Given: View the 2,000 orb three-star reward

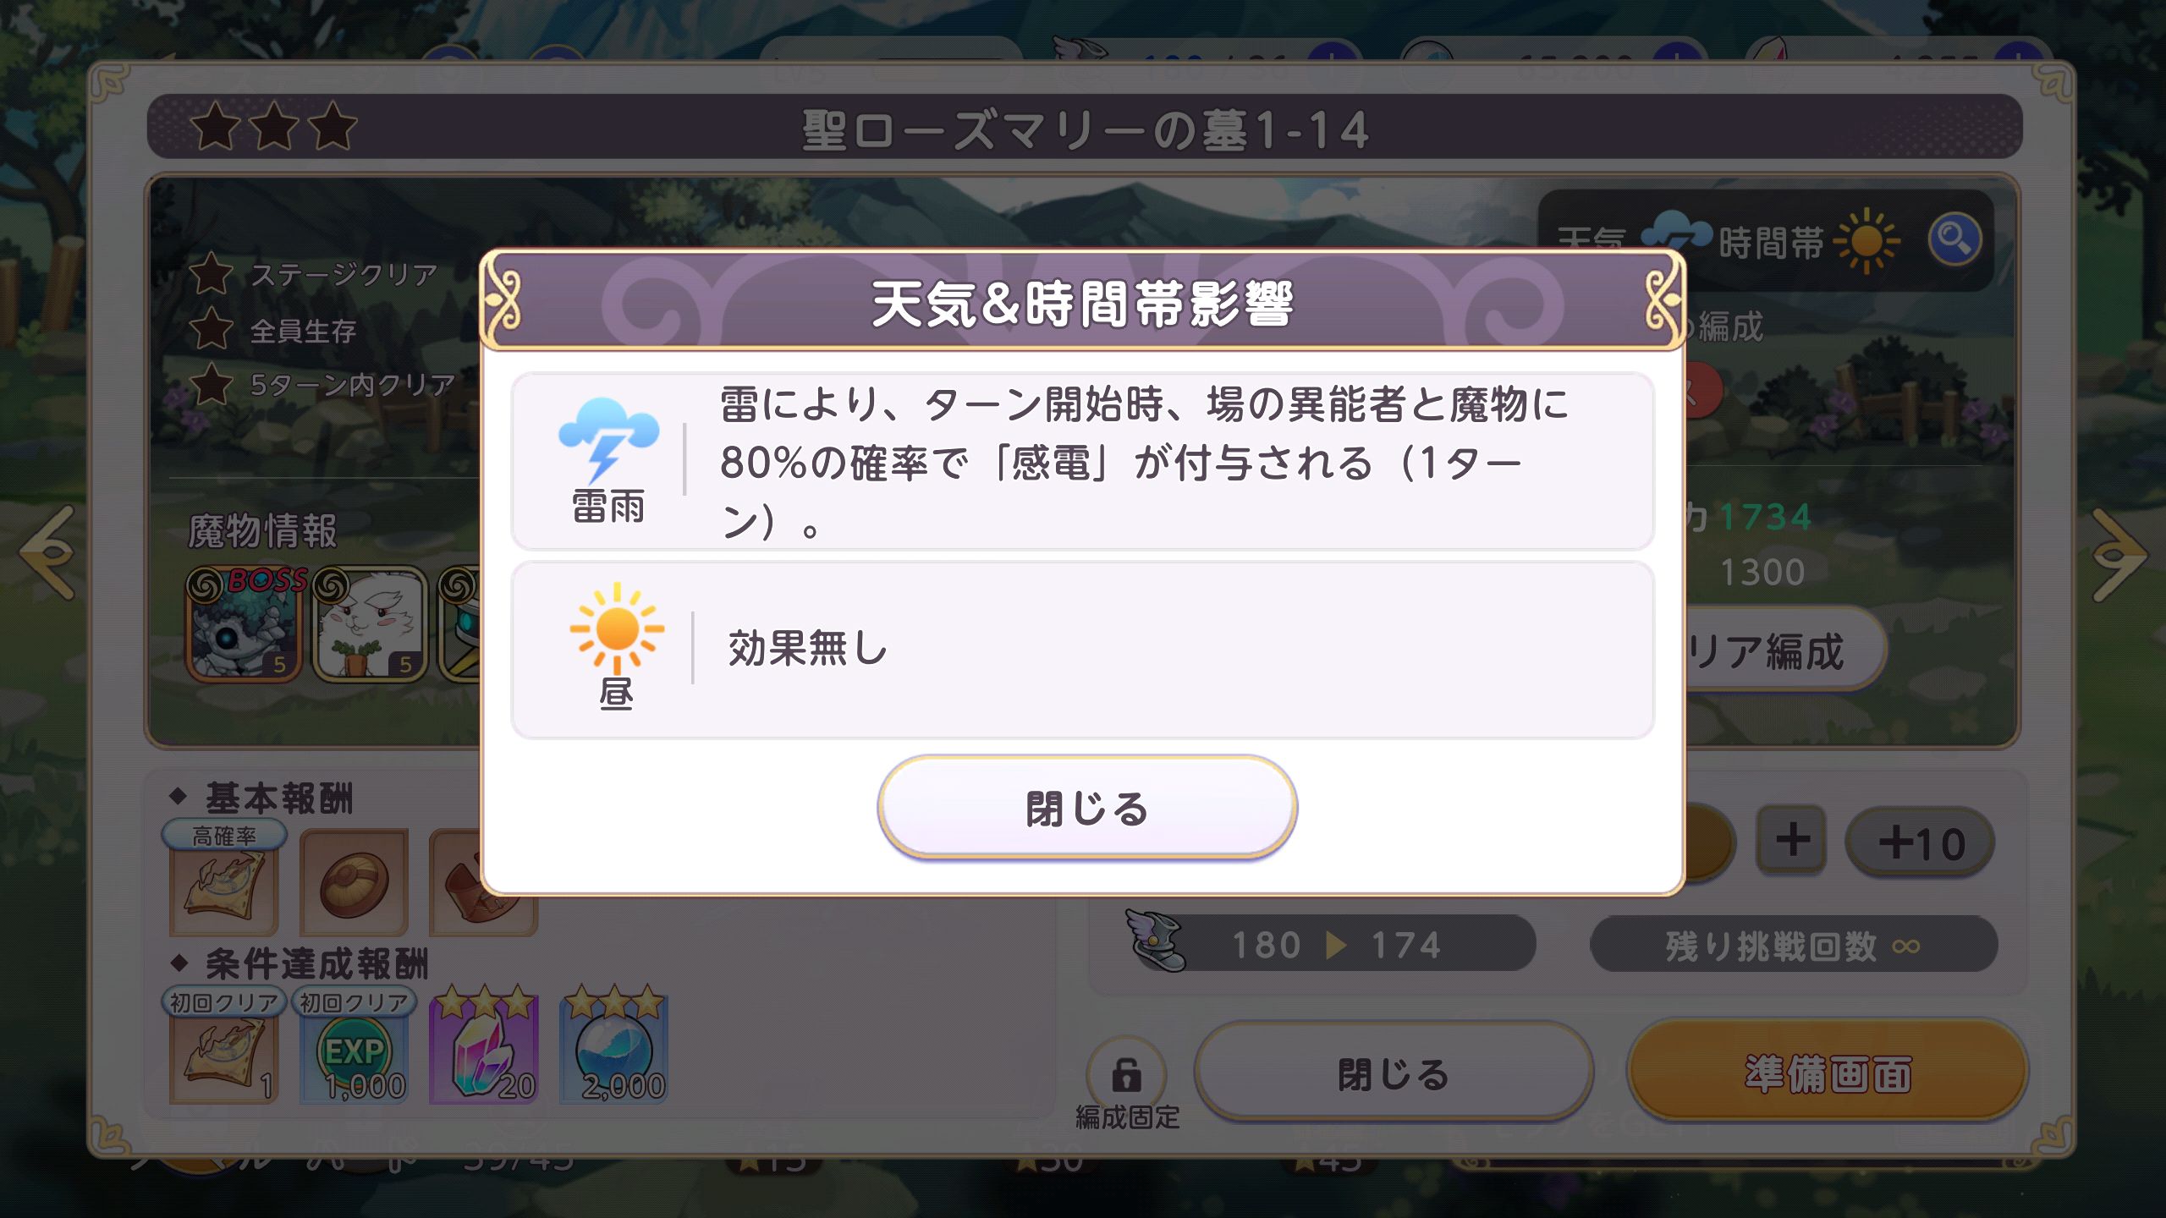Looking at the screenshot, I should pyautogui.click(x=614, y=1051).
